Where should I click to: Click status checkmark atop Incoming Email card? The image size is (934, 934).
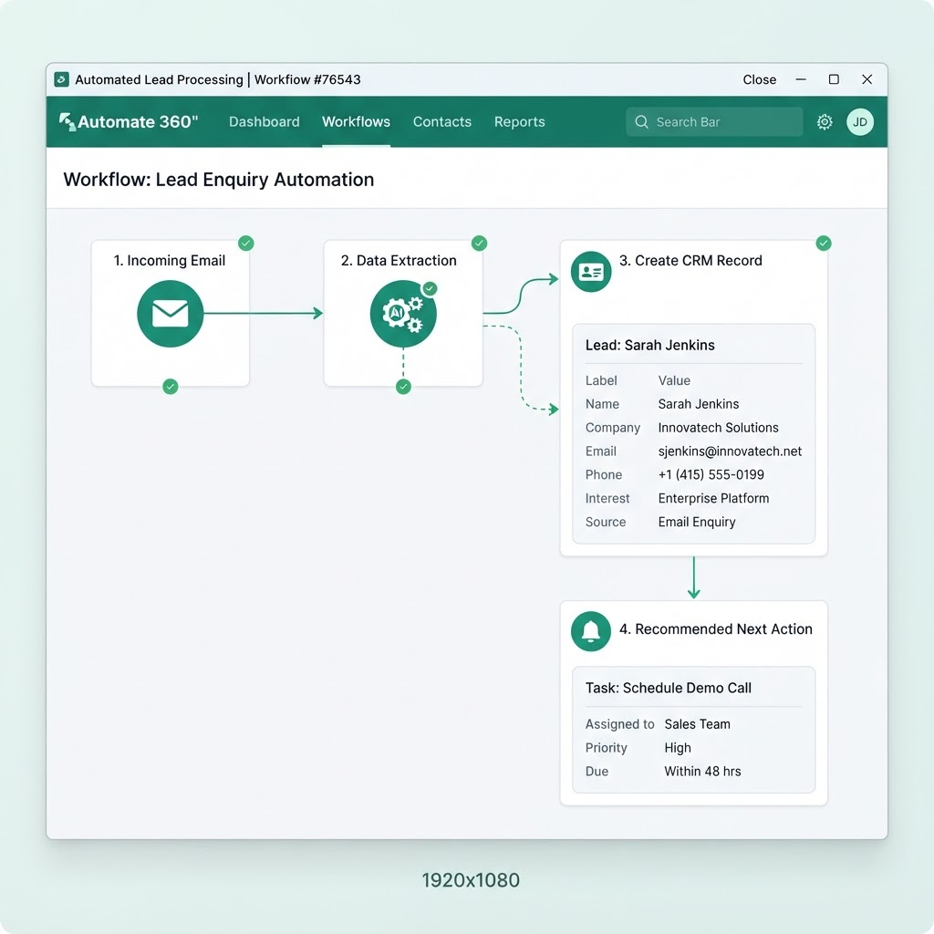246,243
